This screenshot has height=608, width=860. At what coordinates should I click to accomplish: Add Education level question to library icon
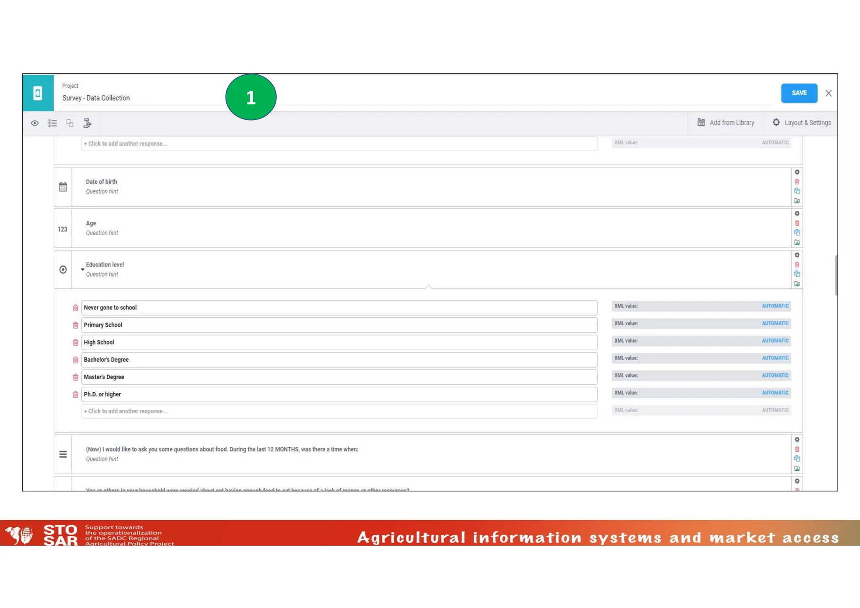(x=797, y=284)
